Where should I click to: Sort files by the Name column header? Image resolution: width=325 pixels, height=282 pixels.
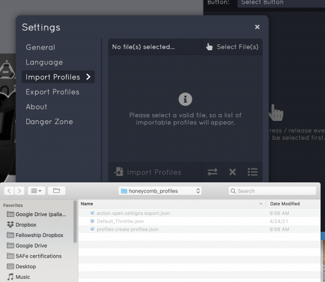click(x=172, y=204)
